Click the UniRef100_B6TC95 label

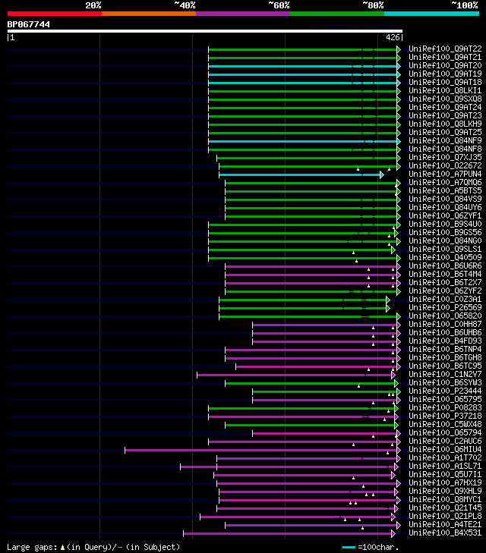pyautogui.click(x=445, y=366)
